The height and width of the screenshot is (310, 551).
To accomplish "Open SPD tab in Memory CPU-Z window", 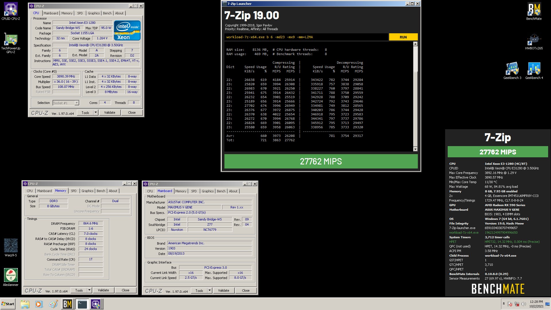I will point(74,191).
